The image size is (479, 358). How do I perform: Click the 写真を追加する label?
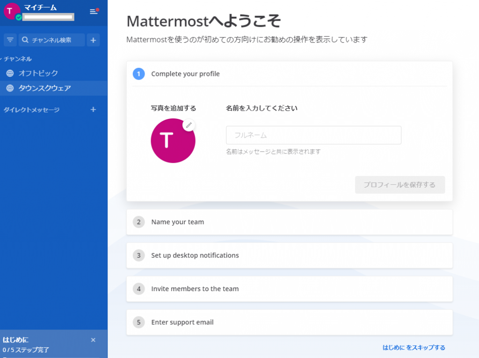click(174, 108)
